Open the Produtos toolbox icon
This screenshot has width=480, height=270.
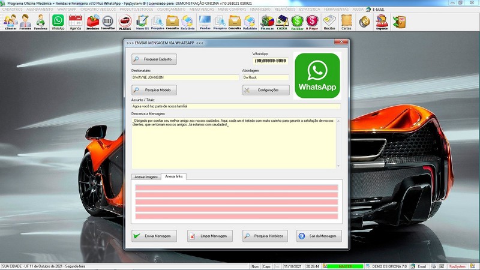(93, 22)
